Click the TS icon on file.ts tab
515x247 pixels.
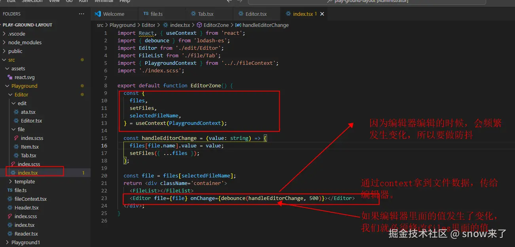(x=146, y=14)
